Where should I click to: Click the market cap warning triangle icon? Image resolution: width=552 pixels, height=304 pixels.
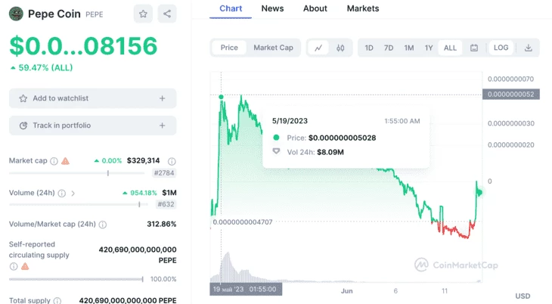point(66,161)
